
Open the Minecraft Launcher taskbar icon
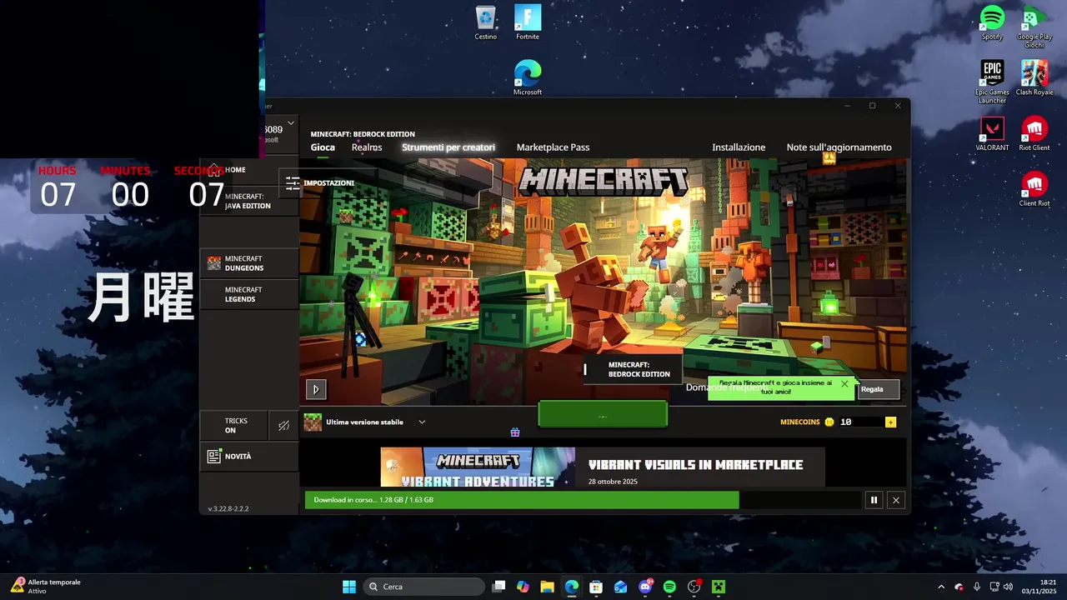(719, 587)
